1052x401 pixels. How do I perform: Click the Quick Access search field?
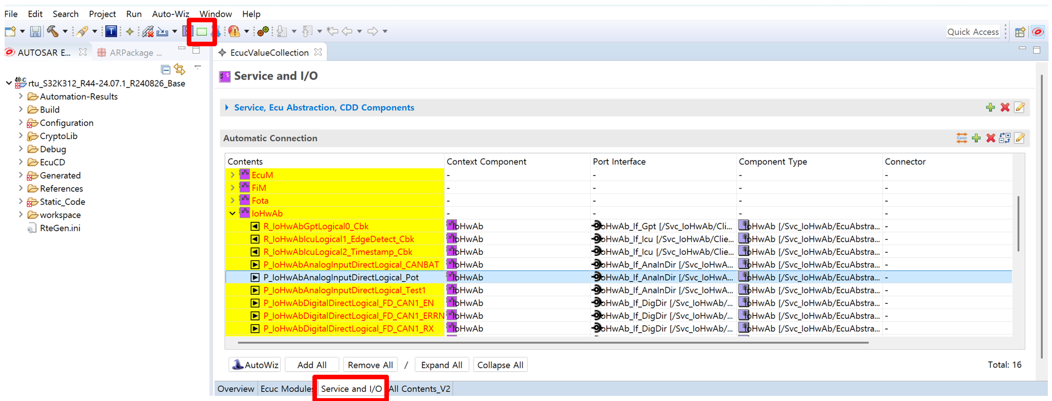[973, 32]
